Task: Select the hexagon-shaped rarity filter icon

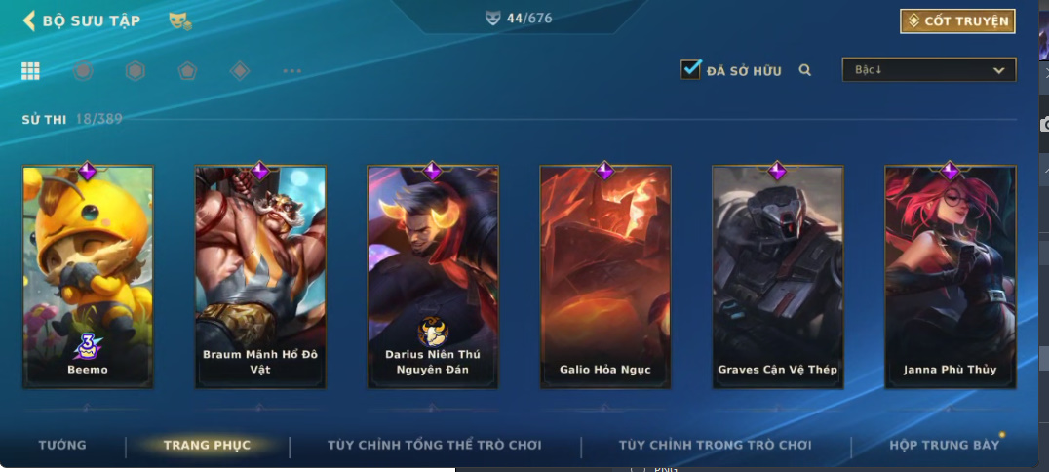Action: 136,71
